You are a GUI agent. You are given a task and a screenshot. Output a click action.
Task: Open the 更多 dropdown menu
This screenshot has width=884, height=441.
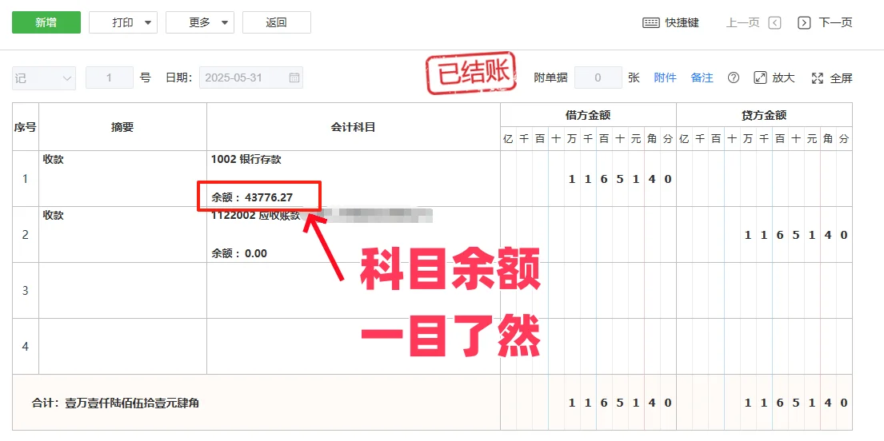tap(199, 22)
